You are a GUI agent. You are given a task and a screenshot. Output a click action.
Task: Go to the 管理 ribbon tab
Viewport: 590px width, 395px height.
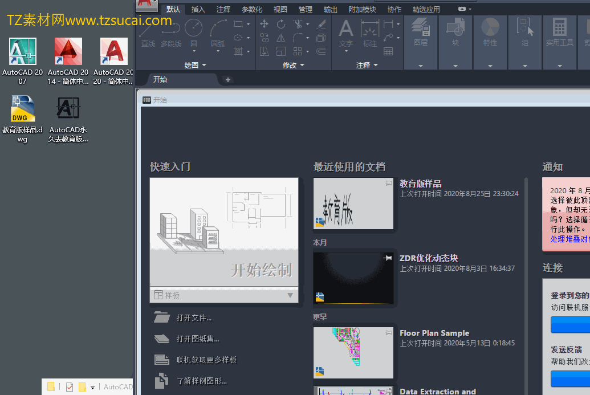pos(305,9)
